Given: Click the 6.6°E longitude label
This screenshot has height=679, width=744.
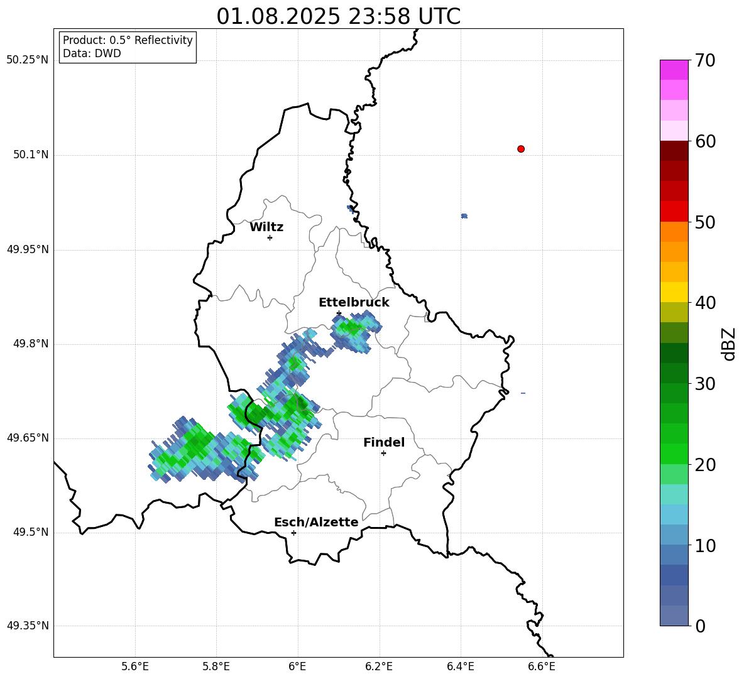Looking at the screenshot, I should coord(542,666).
